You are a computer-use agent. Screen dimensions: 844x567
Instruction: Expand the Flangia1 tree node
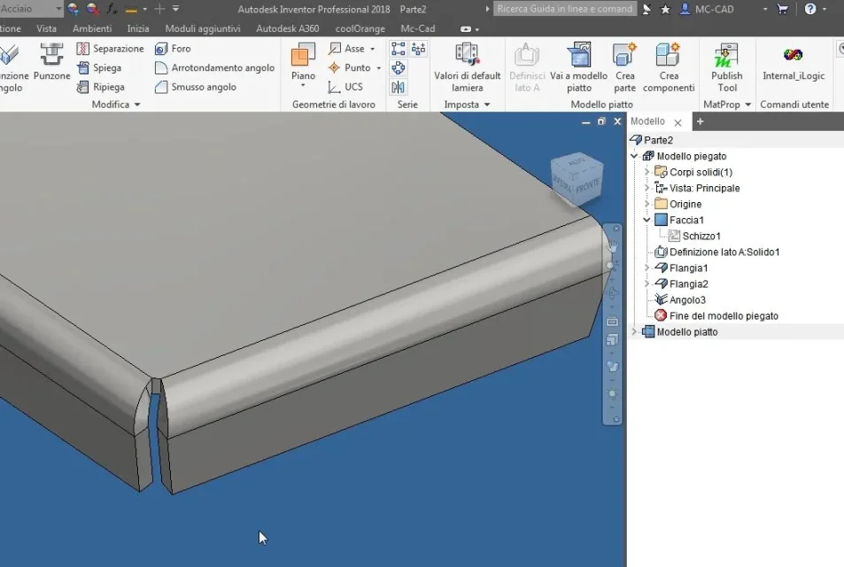[647, 268]
